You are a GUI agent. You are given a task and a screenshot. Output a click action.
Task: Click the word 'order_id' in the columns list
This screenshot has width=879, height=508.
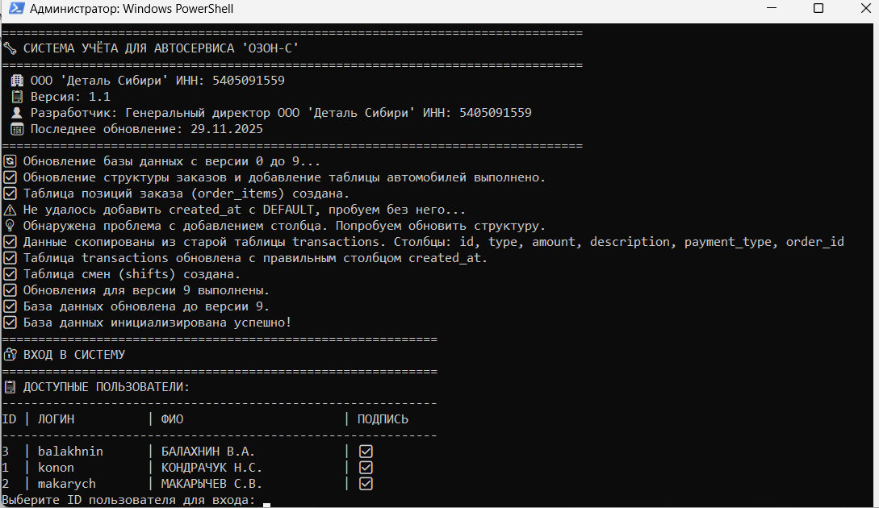(x=814, y=242)
